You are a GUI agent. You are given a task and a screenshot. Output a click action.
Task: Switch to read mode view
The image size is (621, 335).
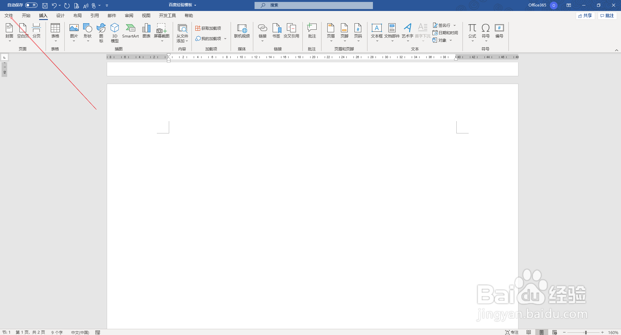[528, 332]
